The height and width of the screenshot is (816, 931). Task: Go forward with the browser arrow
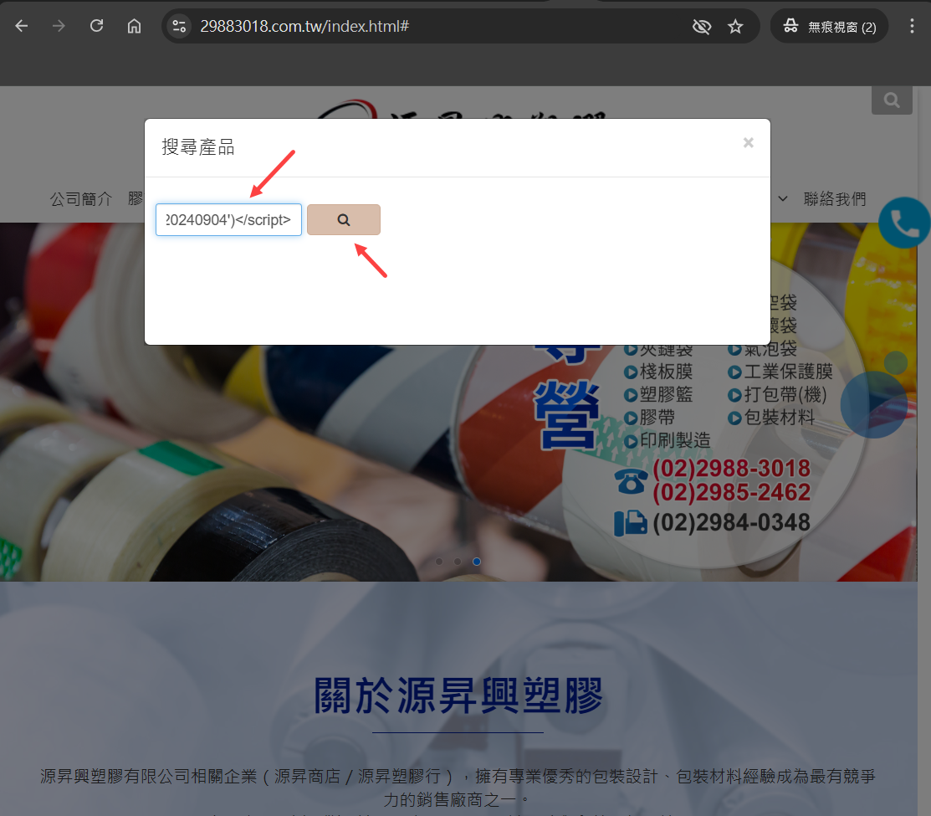[59, 26]
